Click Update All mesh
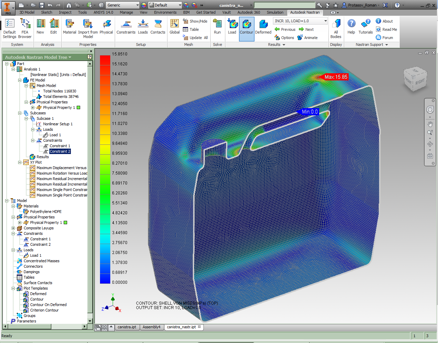Image resolution: width=438 pixels, height=343 pixels. tap(195, 38)
